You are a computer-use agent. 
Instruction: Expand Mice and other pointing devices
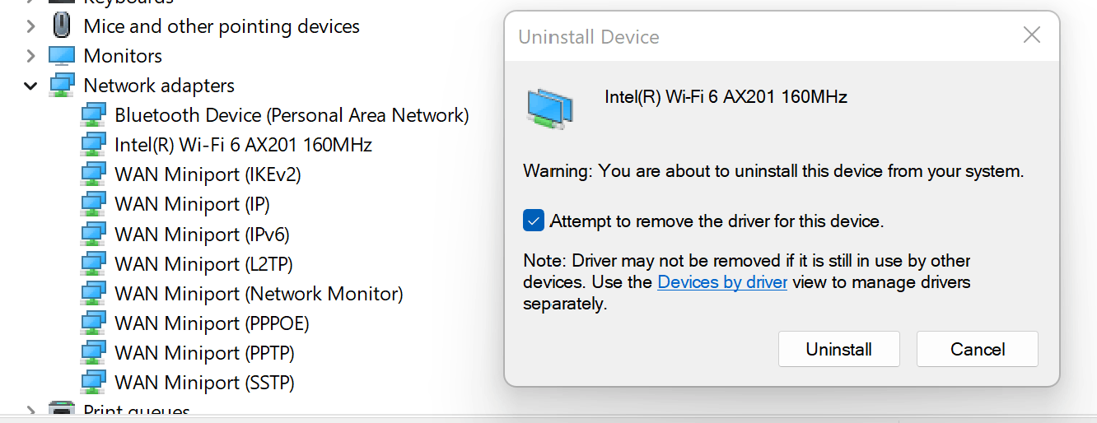tap(30, 26)
